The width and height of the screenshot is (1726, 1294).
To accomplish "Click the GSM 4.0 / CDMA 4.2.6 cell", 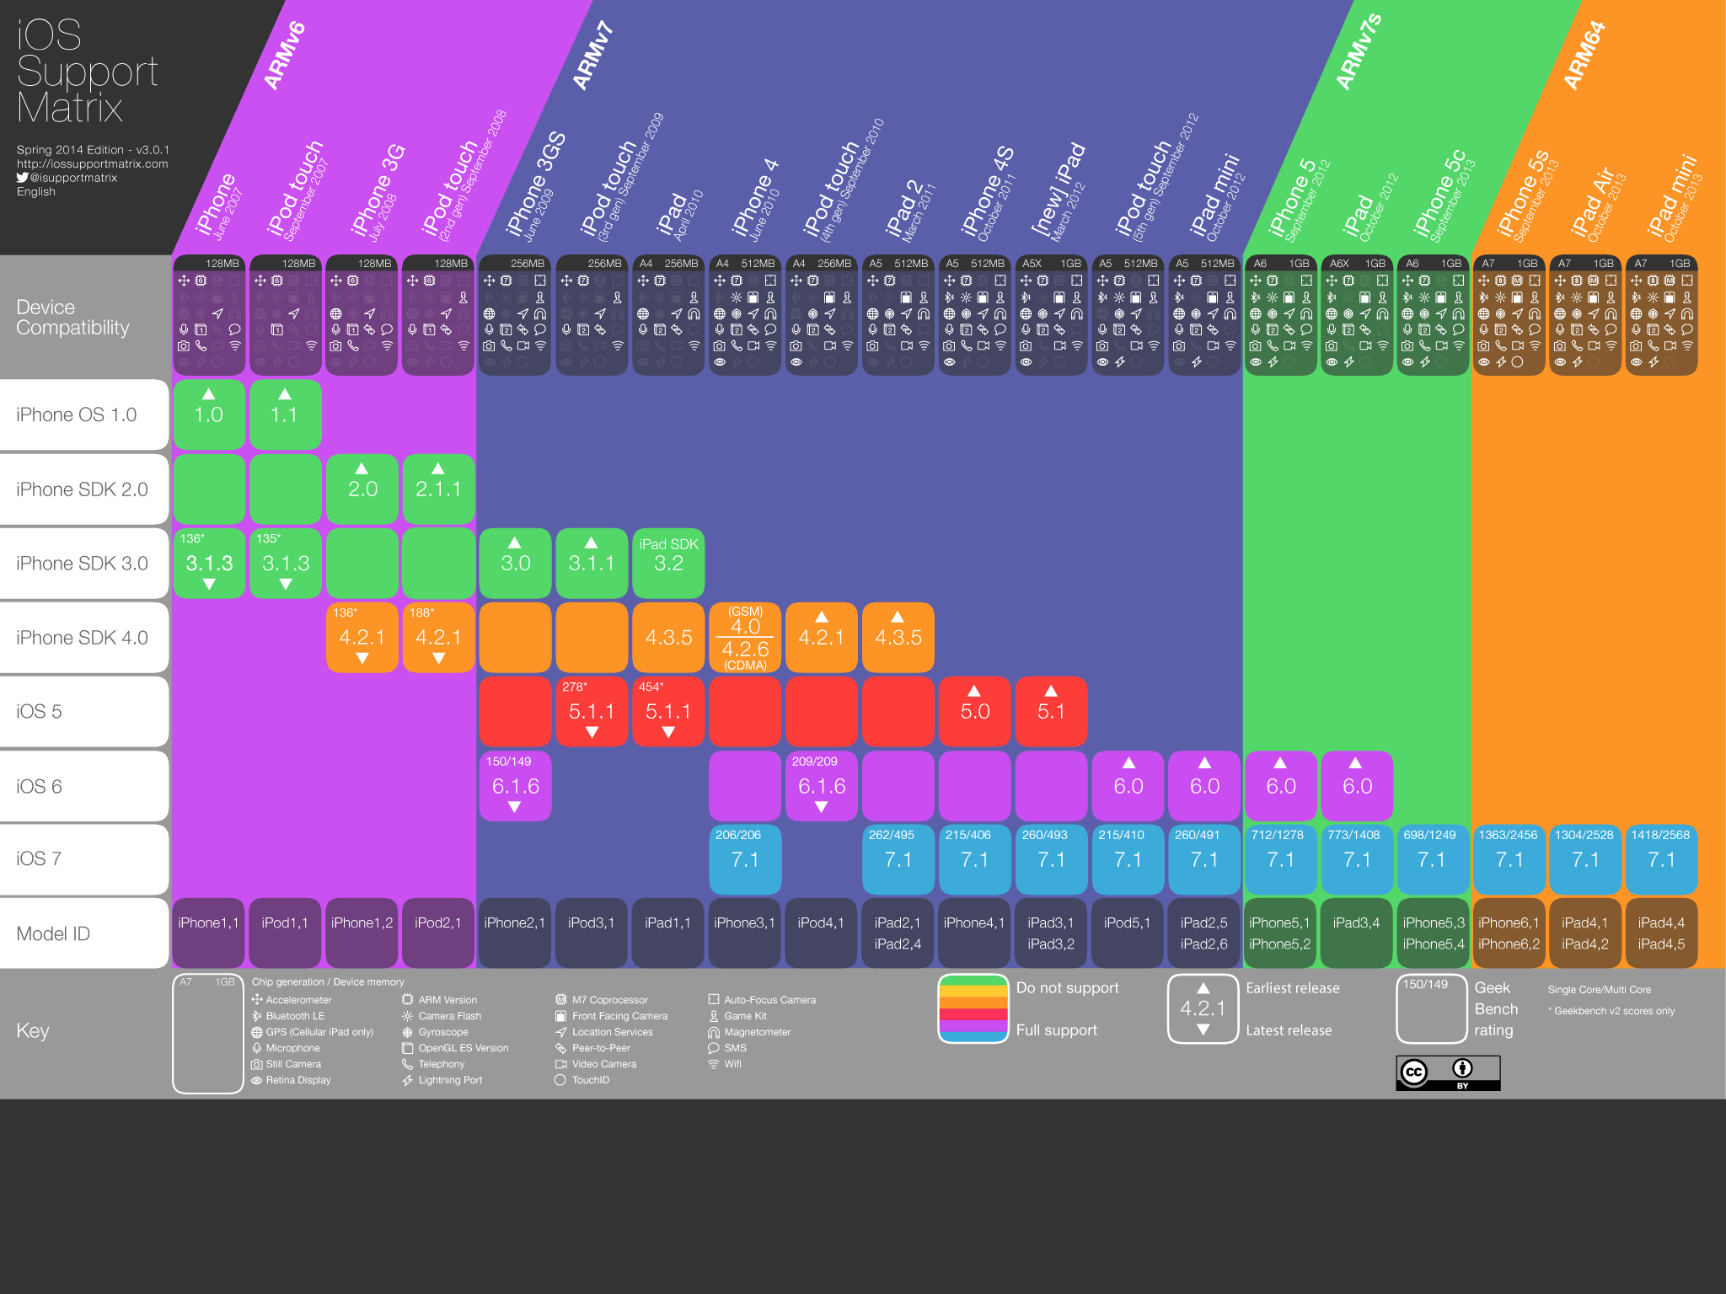I will pos(745,638).
